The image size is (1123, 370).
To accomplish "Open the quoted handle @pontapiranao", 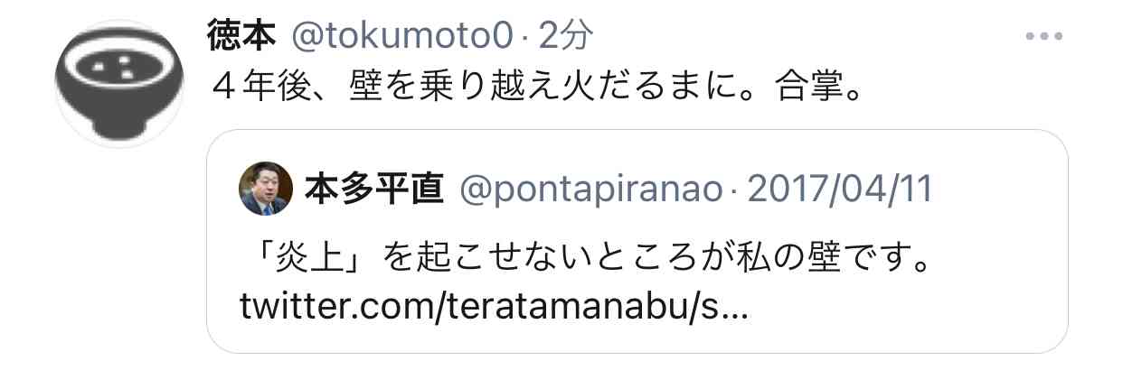I will 591,190.
